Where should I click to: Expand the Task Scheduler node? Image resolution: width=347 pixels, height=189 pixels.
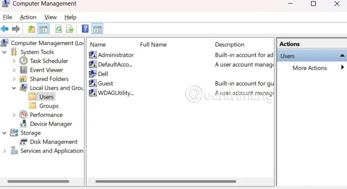point(14,61)
